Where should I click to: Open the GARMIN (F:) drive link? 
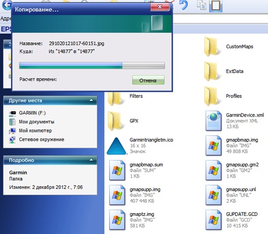32,113
